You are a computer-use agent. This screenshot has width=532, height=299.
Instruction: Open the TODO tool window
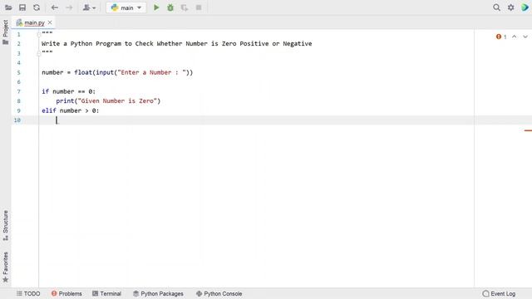[x=28, y=293]
